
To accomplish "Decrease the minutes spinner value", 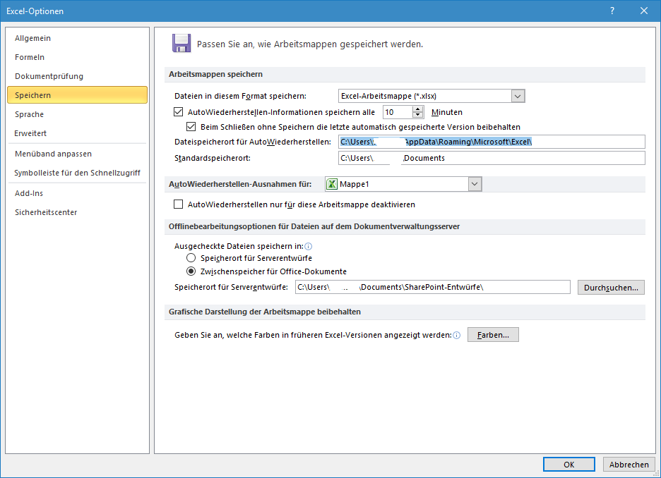I will 417,115.
